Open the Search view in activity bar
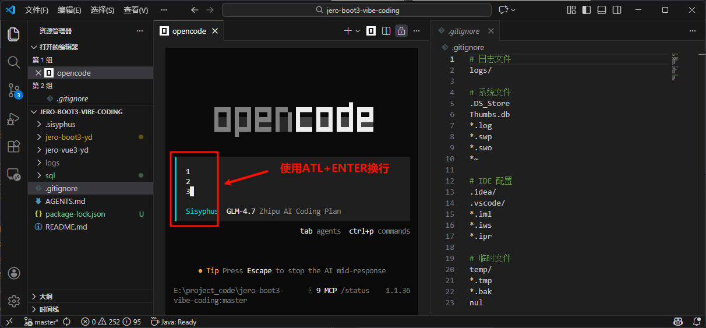 [14, 62]
